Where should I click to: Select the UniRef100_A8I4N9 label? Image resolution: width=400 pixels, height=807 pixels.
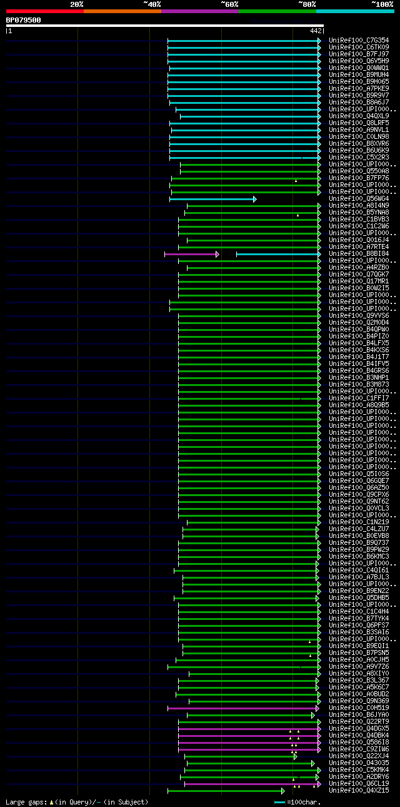(359, 206)
